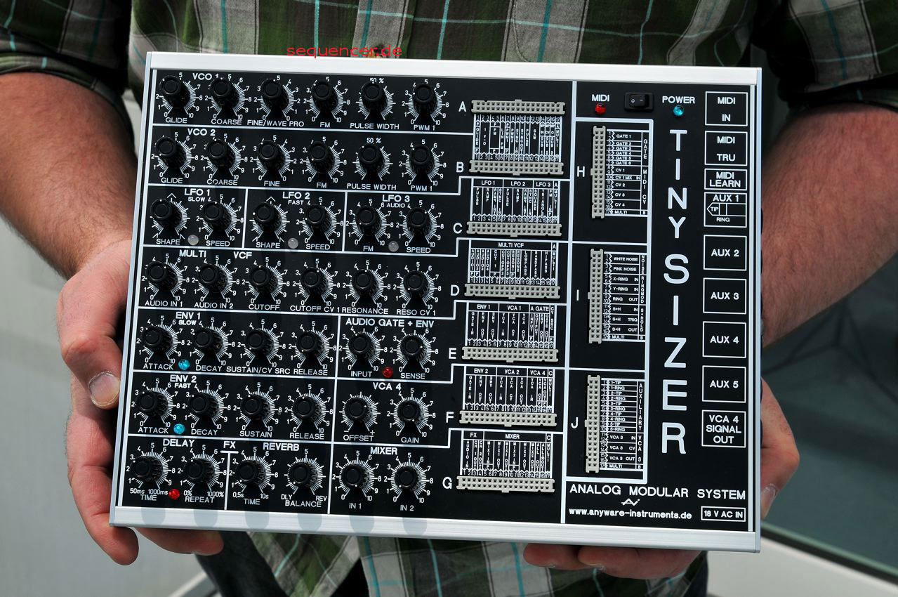
Task: Adjust the VCO 2 COARSE knob
Action: tap(220, 152)
